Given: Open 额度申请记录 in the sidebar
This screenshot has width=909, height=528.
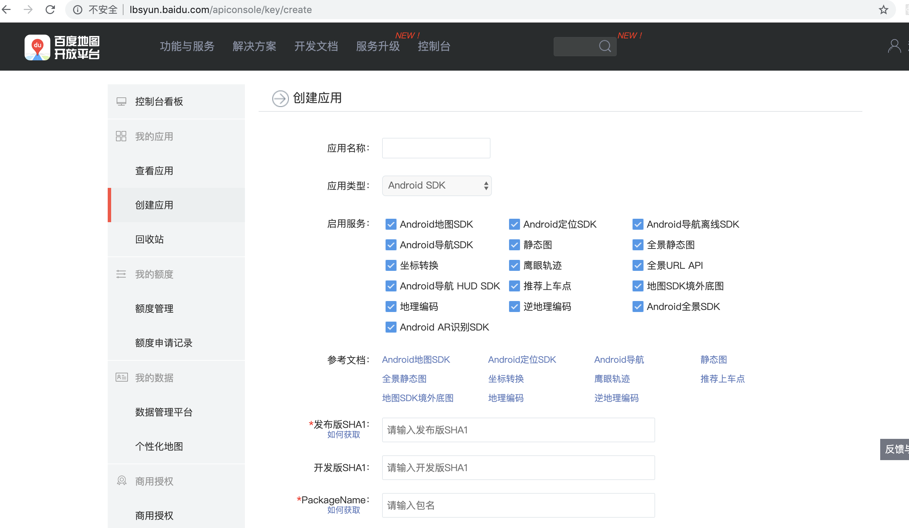Looking at the screenshot, I should 176,343.
